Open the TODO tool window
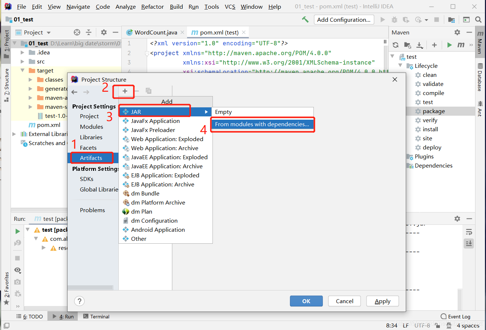486x330 pixels. 29,317
